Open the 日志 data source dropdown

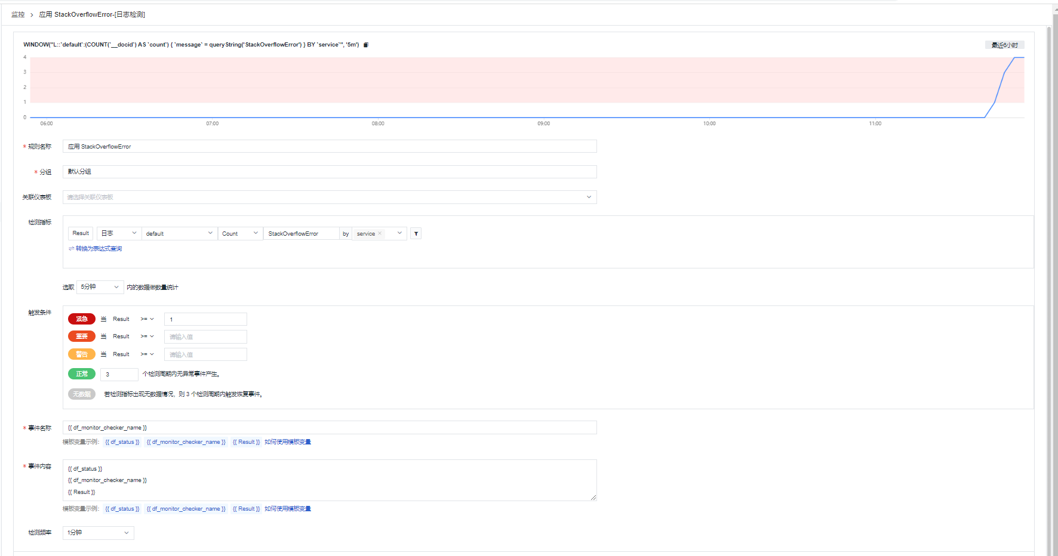(x=119, y=233)
